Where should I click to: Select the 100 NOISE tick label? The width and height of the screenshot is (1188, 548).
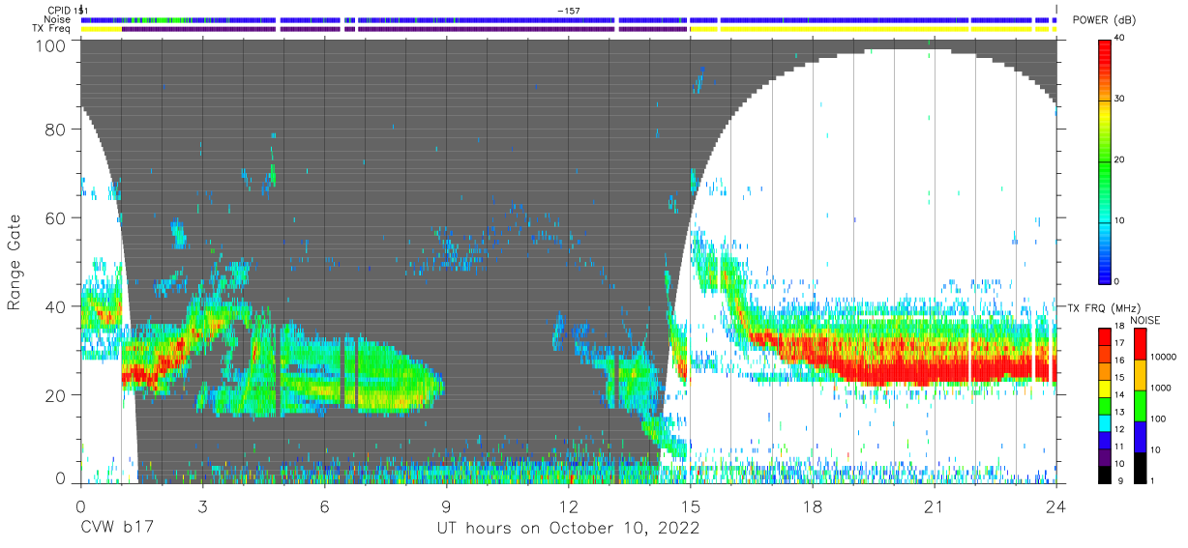click(x=1158, y=418)
